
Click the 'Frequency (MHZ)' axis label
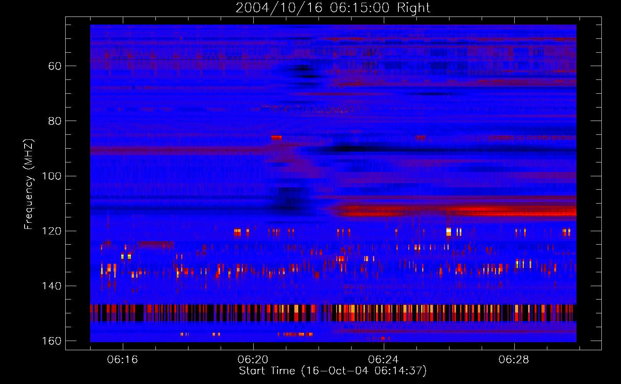pos(29,184)
